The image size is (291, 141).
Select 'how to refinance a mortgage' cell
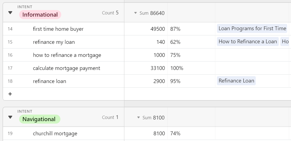pos(67,55)
